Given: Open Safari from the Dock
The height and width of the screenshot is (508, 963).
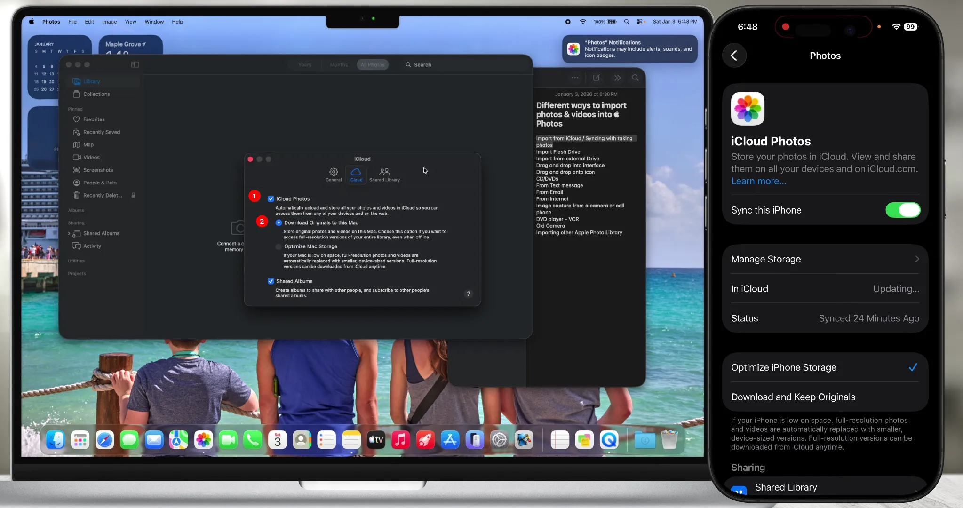Looking at the screenshot, I should pos(105,440).
